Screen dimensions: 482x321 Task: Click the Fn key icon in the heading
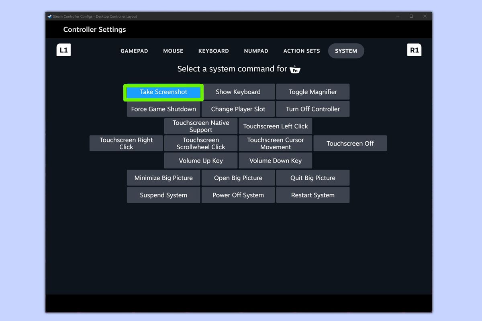coord(295,69)
